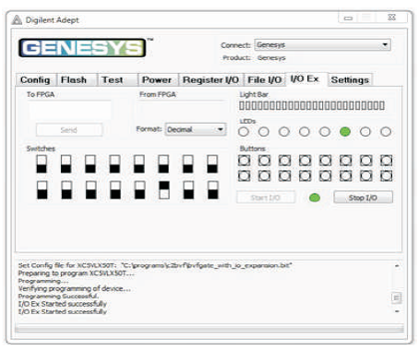The image size is (419, 351).
Task: Click the 'Preparing to program XC5VLX50T...' log line
Action: 77,273
